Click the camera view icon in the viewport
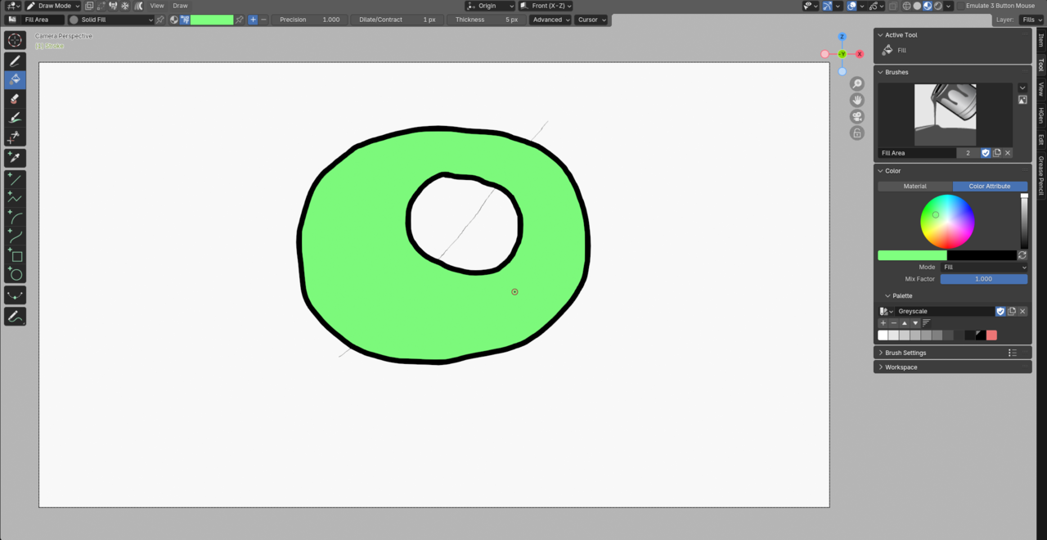 click(x=856, y=116)
